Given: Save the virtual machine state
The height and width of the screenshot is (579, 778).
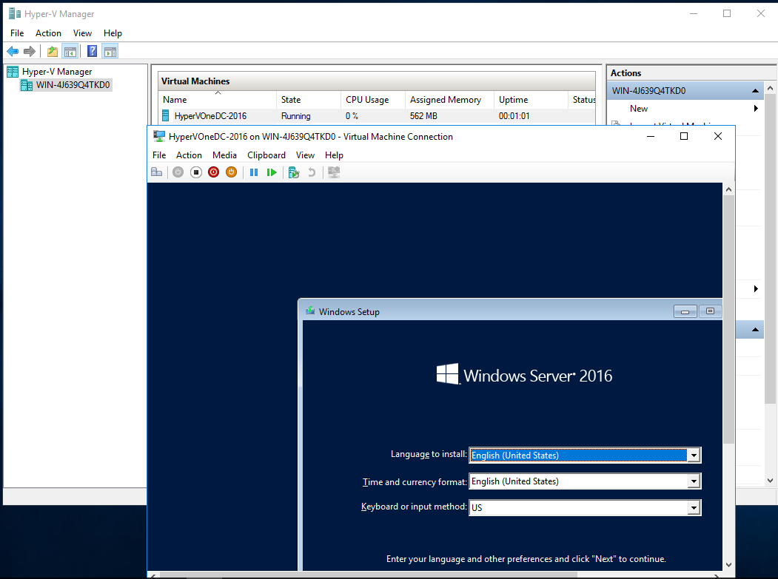Looking at the screenshot, I should point(231,172).
